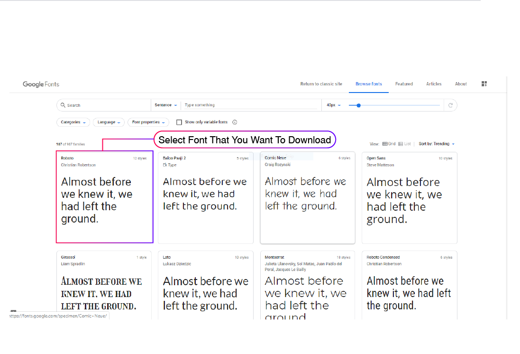The height and width of the screenshot is (354, 520).
Task: Select the Lato font card
Action: (206, 285)
